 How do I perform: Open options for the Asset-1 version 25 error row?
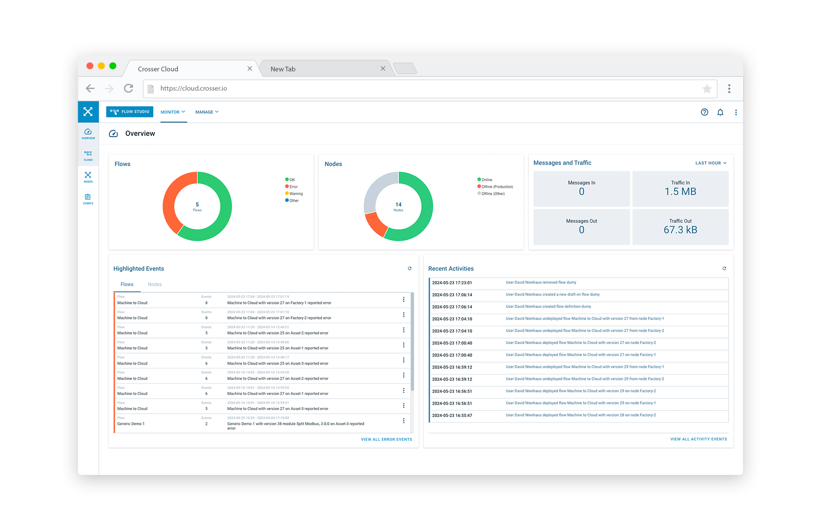pos(404,345)
